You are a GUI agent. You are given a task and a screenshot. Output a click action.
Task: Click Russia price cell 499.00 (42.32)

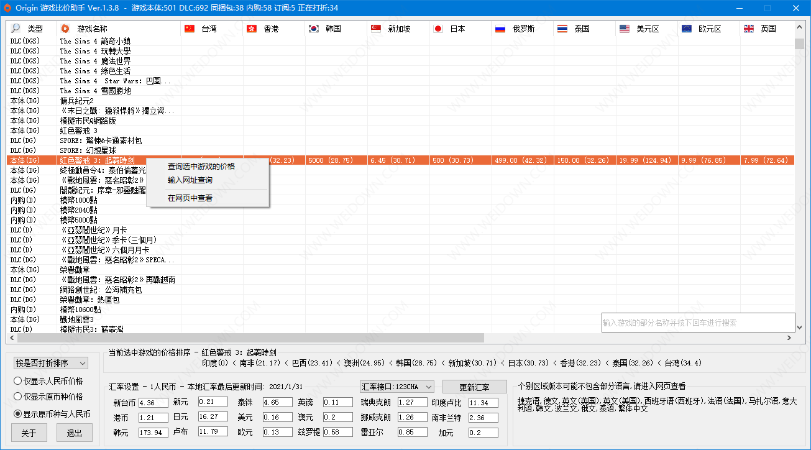click(523, 160)
